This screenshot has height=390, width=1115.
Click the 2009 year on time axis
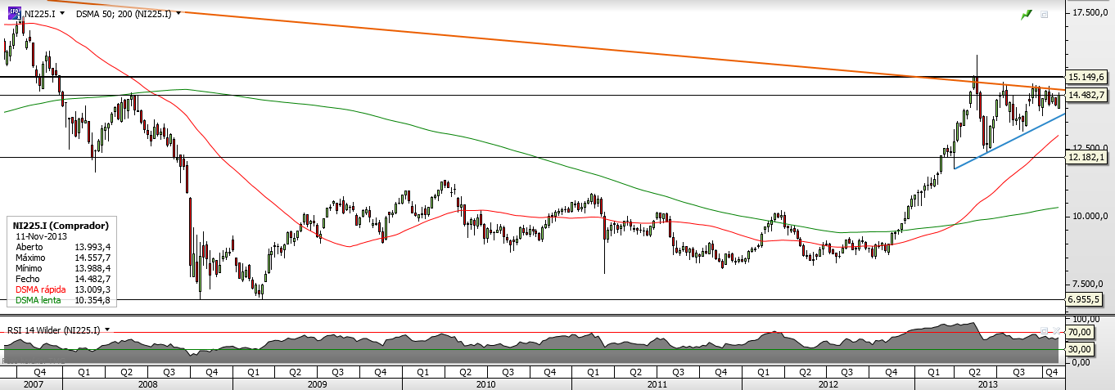(318, 383)
